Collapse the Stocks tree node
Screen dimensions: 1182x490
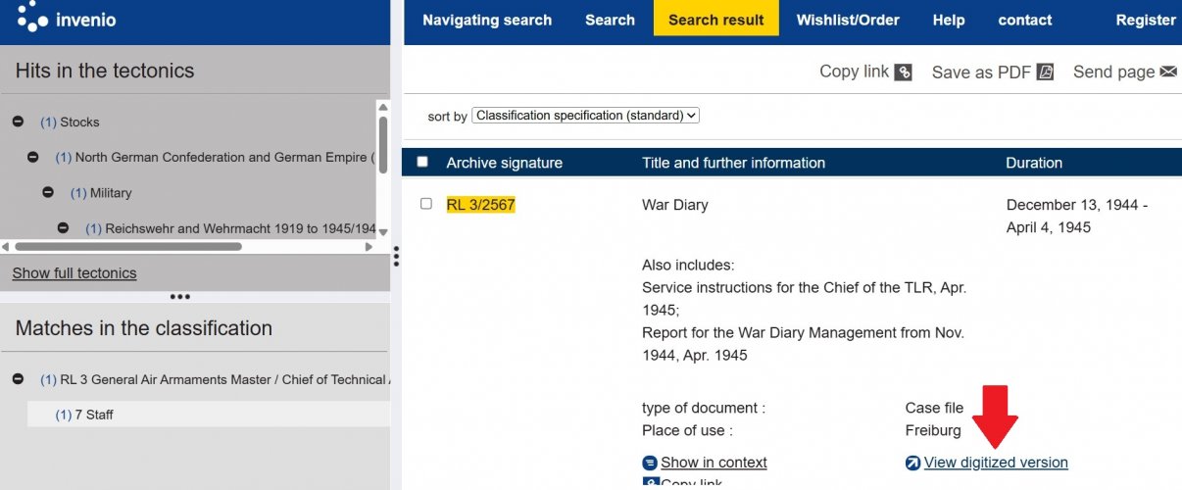pyautogui.click(x=18, y=122)
